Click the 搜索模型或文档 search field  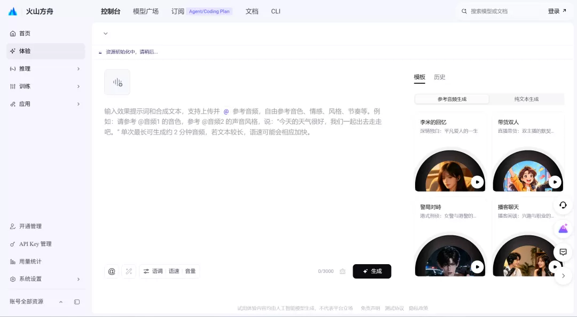click(x=501, y=11)
